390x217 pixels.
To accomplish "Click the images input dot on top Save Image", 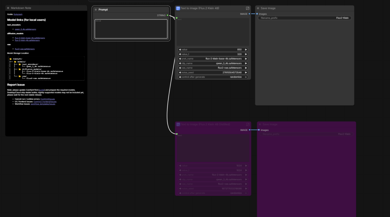I will (x=257, y=14).
